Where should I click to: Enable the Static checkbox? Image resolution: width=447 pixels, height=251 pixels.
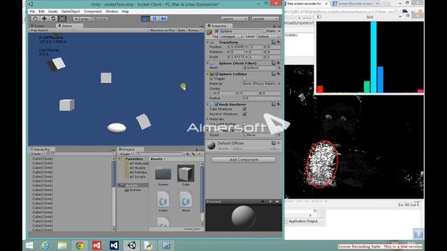point(264,31)
